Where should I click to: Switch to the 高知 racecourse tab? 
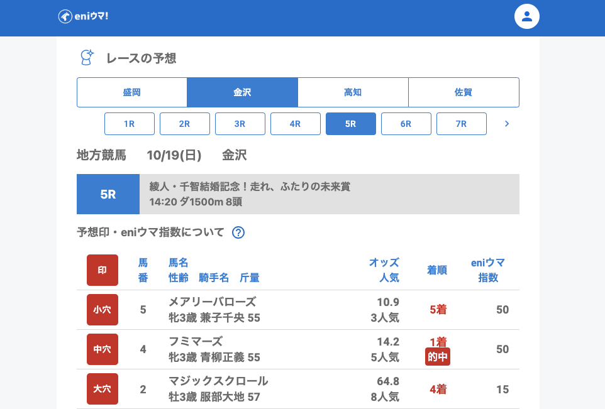(353, 92)
